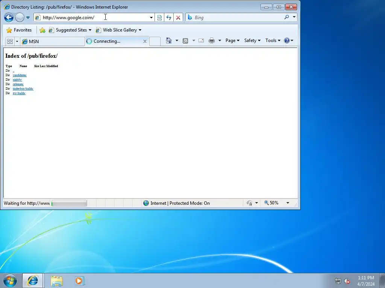Screen dimensions: 385x288
Task: Click the network tray icon
Action: coord(338,281)
